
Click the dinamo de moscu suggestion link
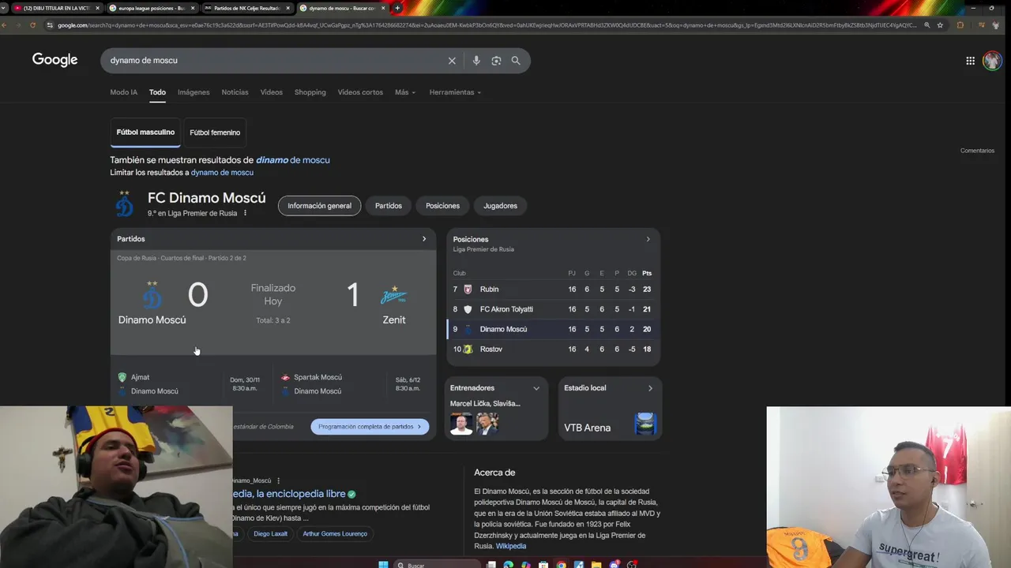click(292, 160)
